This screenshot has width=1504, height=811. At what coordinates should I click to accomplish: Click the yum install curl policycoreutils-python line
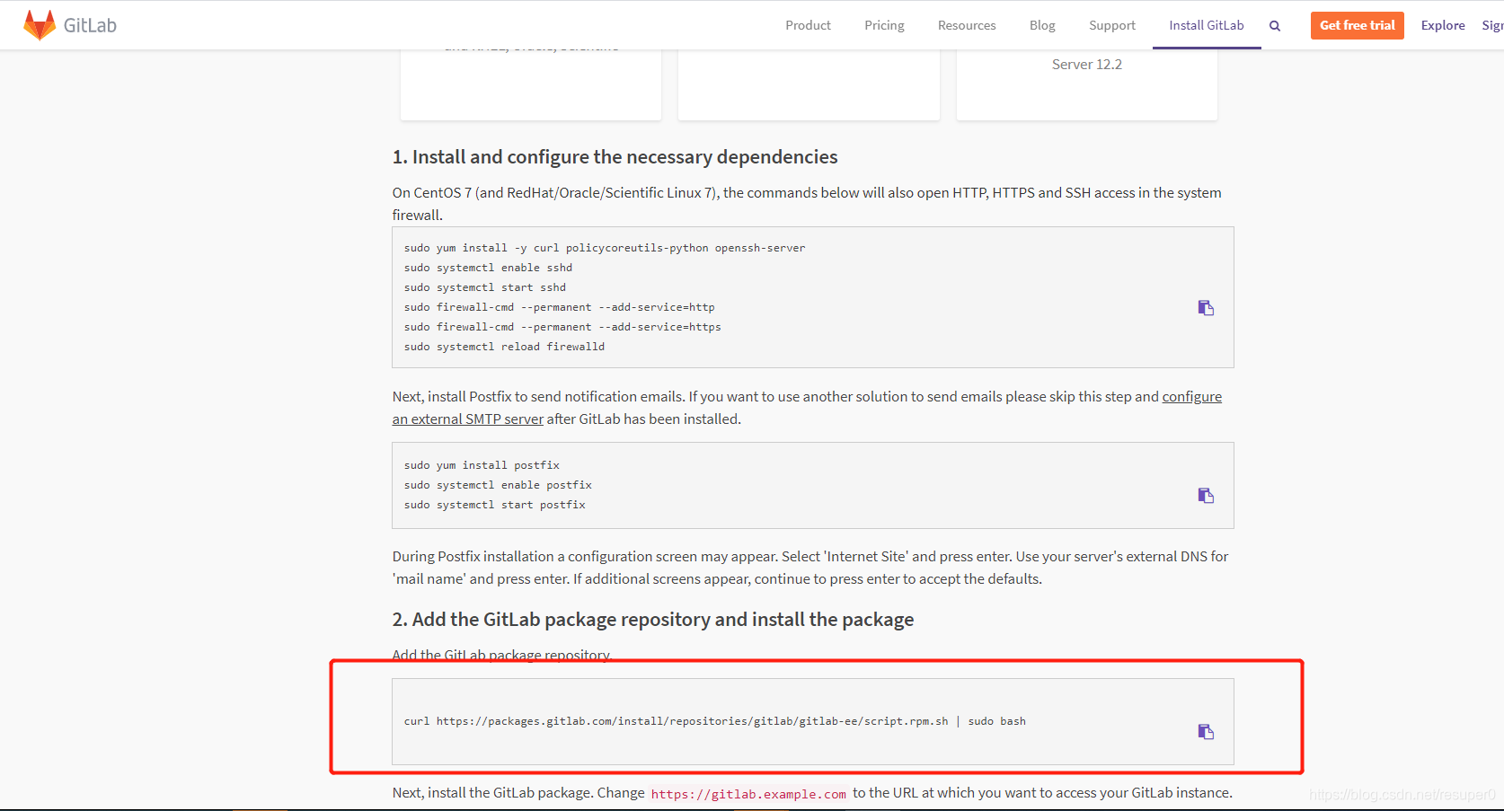click(605, 248)
